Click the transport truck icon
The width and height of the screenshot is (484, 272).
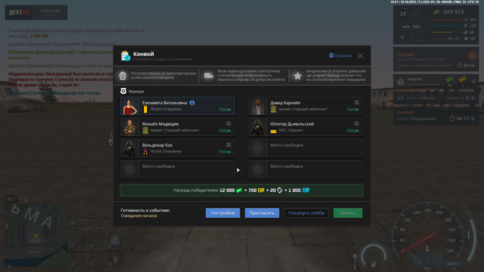point(208,76)
